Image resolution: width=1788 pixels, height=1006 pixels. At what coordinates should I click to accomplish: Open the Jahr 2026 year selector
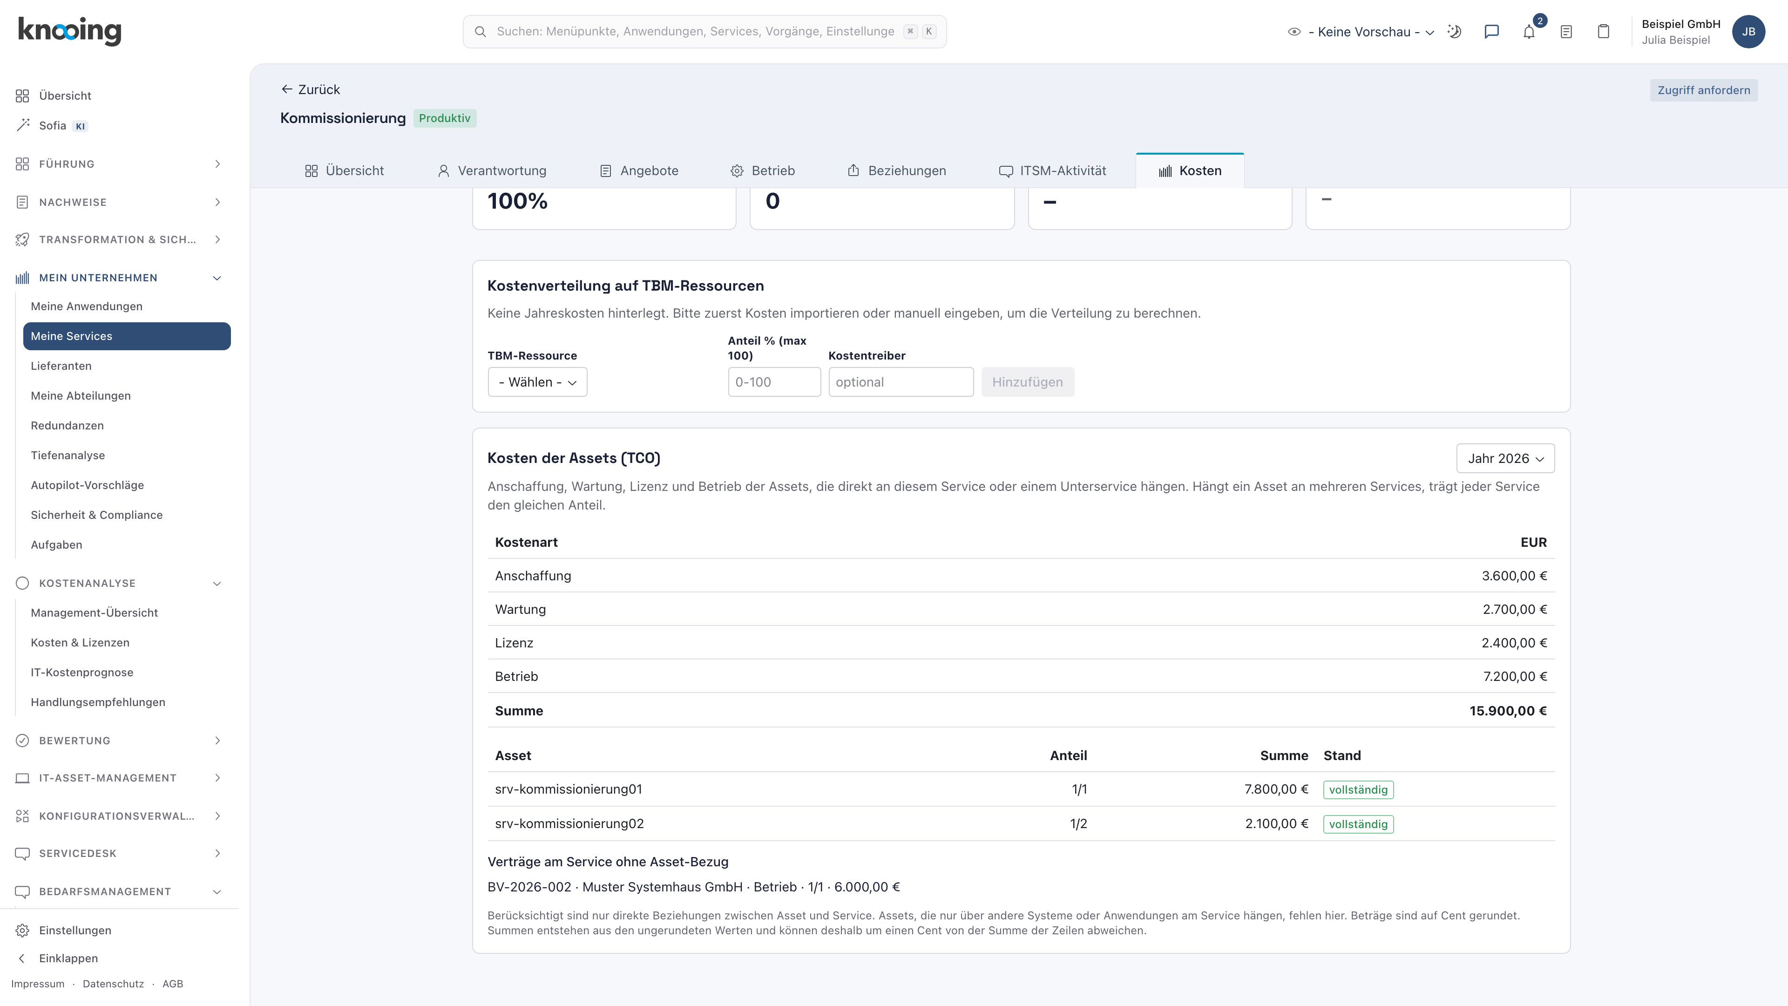(x=1505, y=458)
